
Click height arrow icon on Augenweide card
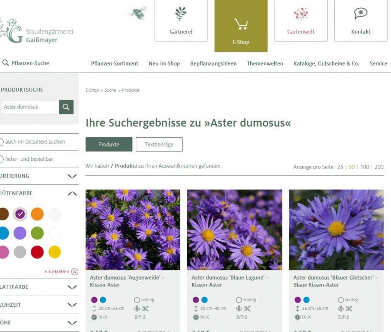[x=94, y=309]
